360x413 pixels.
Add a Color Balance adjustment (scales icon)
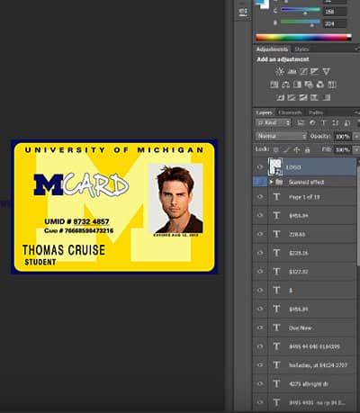coord(285,85)
